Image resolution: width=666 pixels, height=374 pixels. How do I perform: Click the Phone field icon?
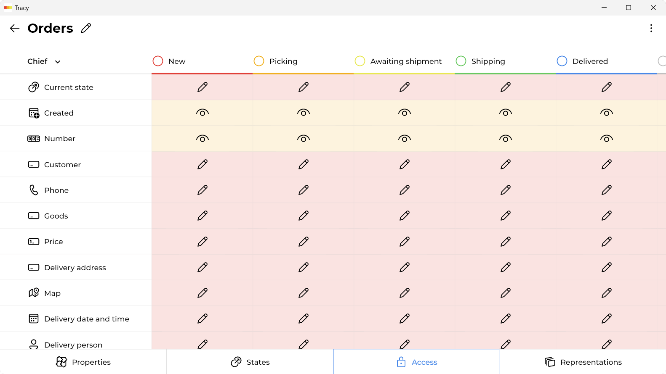pos(34,190)
